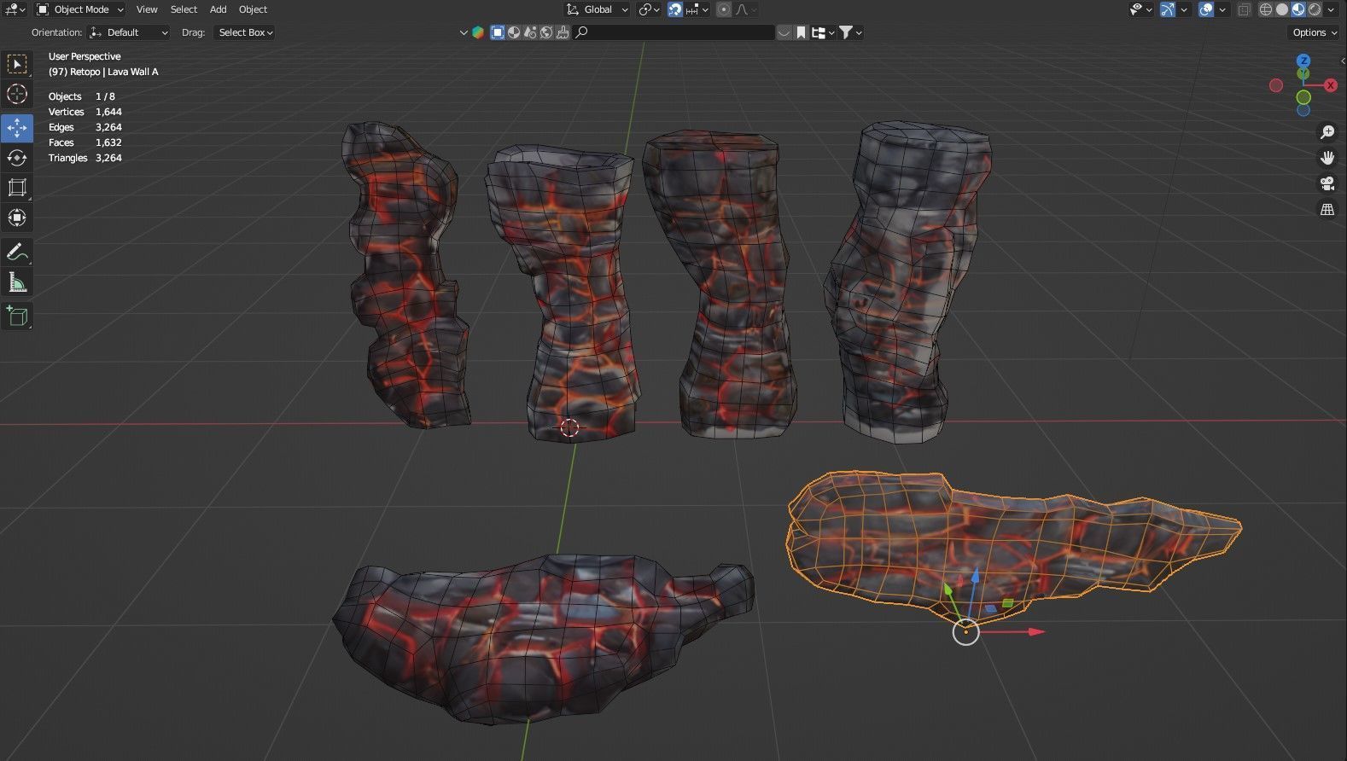Open the Object menu
Screen dimensions: 1347x761
[x=253, y=9]
